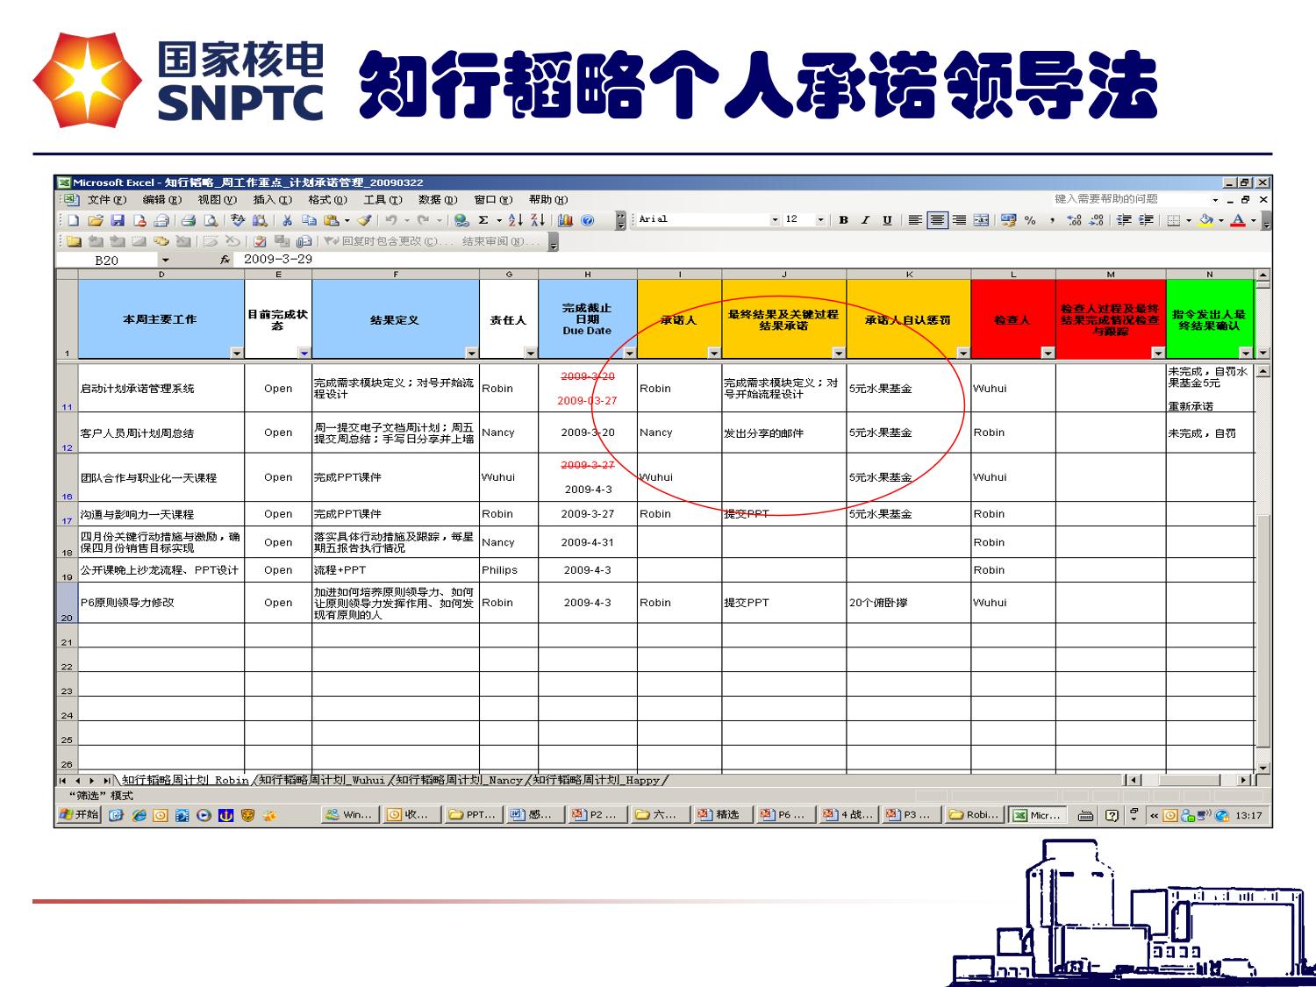1316x987 pixels.
Task: Sort ascending with the A-Z icon
Action: coord(516,220)
